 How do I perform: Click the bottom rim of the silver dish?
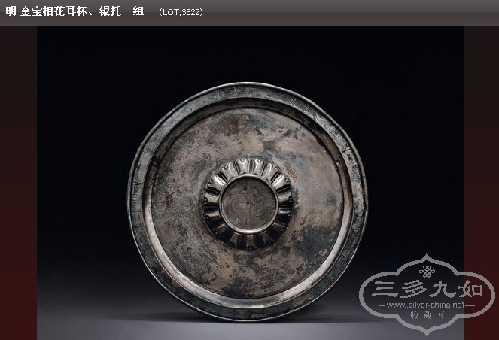click(248, 315)
